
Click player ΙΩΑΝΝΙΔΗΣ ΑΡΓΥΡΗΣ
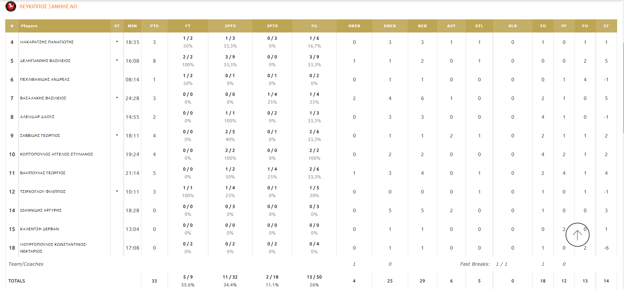pyautogui.click(x=41, y=210)
